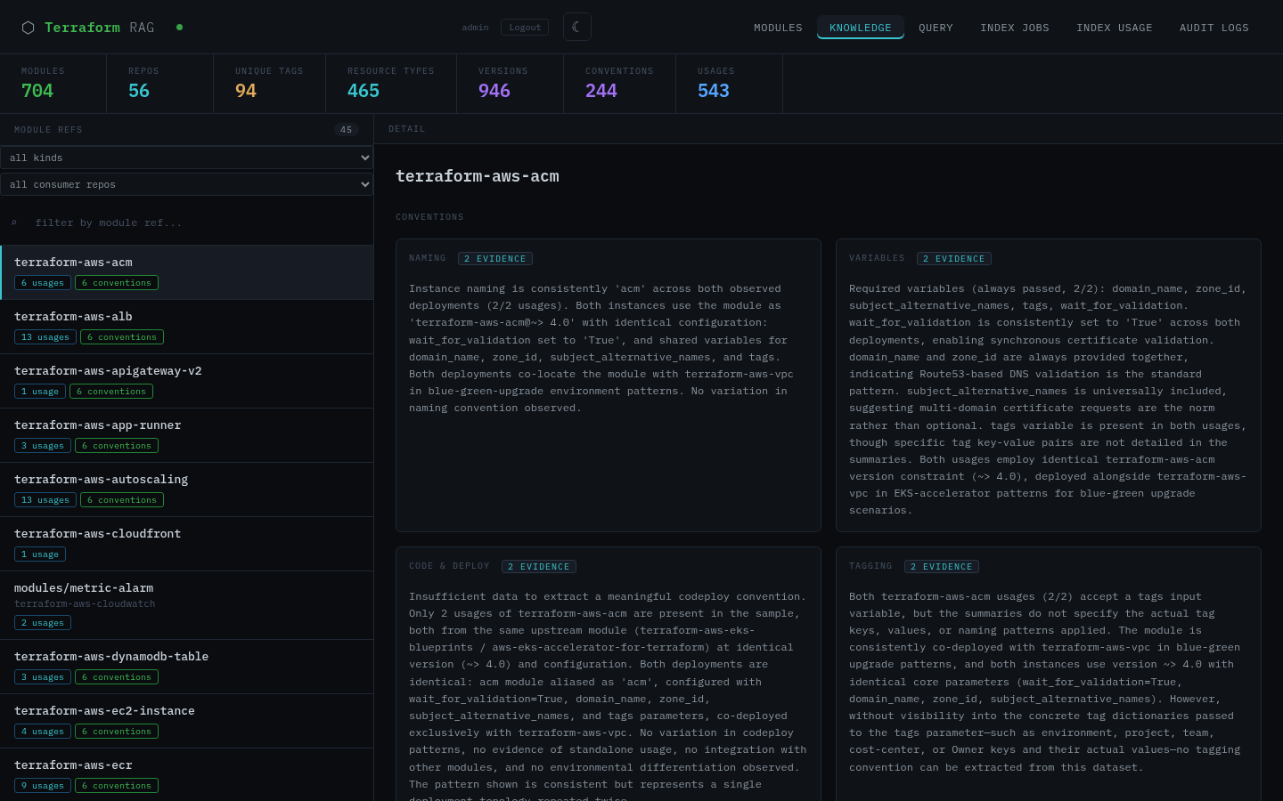Select the terraform-aws-acm module row
This screenshot has width=1283, height=801.
coord(186,272)
